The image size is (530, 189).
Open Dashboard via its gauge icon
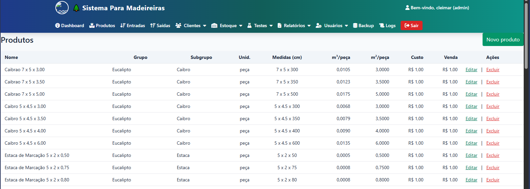[57, 25]
